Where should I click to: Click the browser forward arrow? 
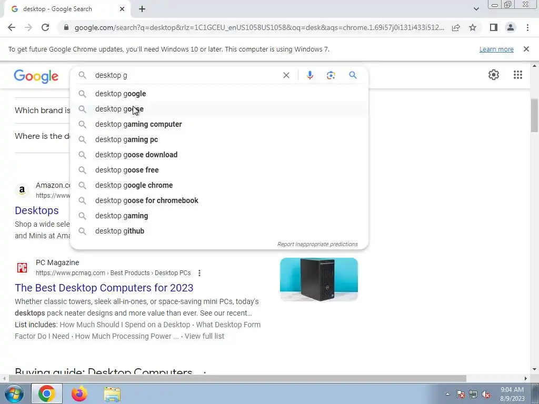point(28,27)
